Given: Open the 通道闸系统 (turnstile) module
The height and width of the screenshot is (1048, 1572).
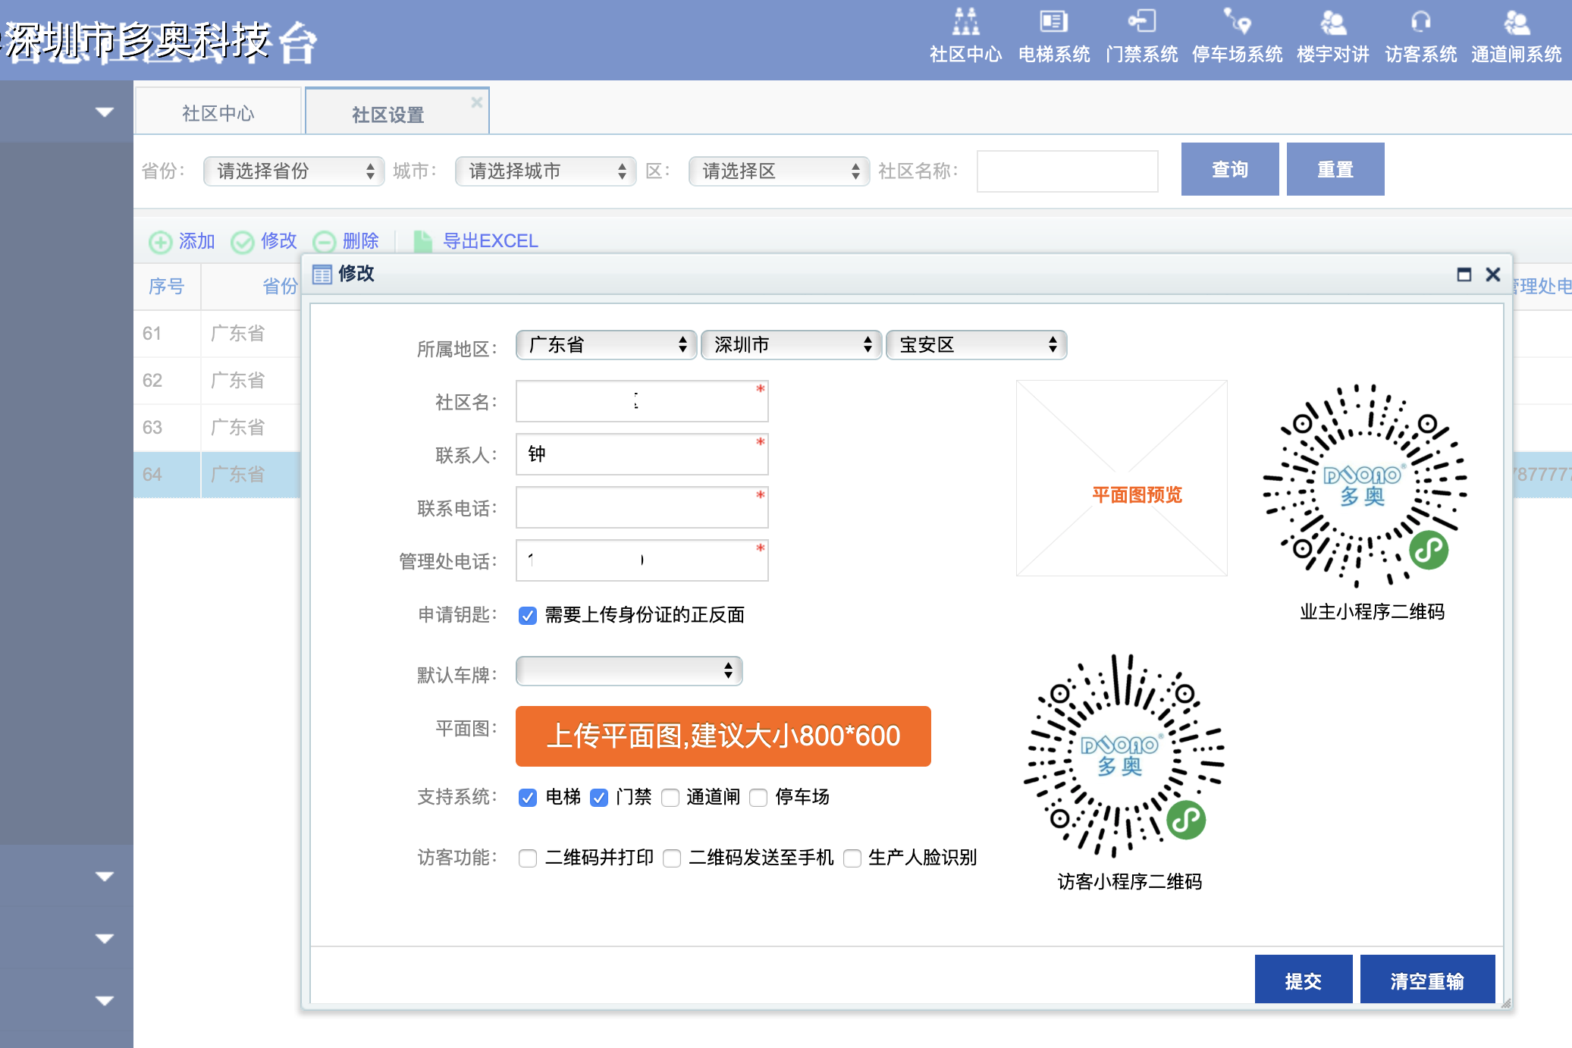Looking at the screenshot, I should [x=1515, y=34].
